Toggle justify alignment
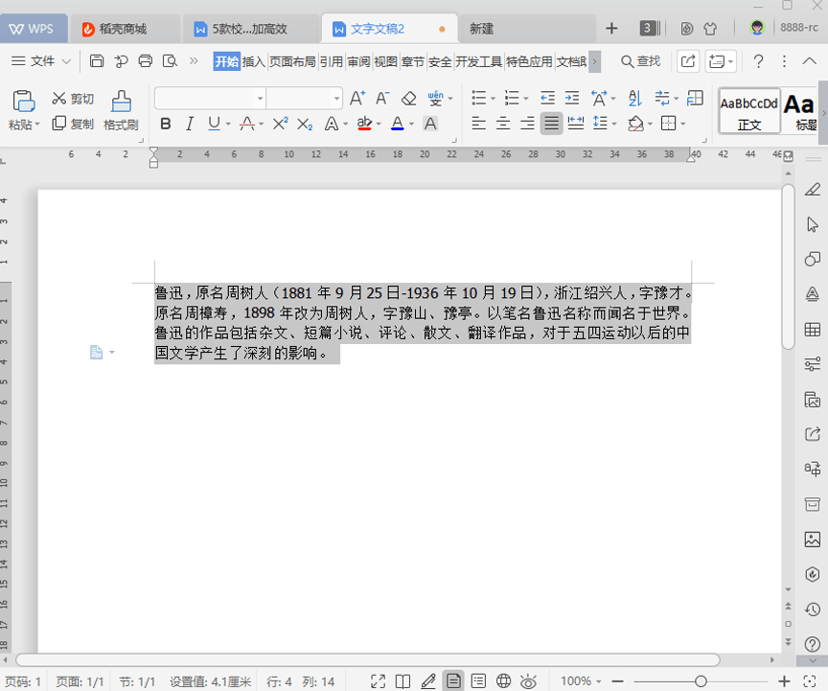The width and height of the screenshot is (828, 691). [x=551, y=125]
